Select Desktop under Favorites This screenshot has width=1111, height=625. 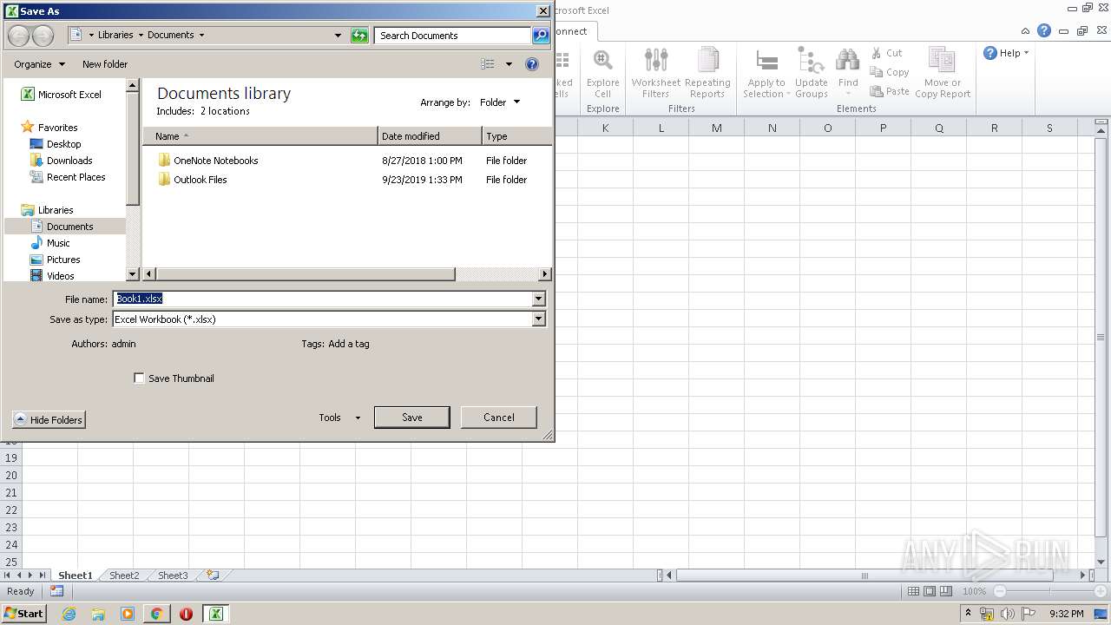coord(56,144)
